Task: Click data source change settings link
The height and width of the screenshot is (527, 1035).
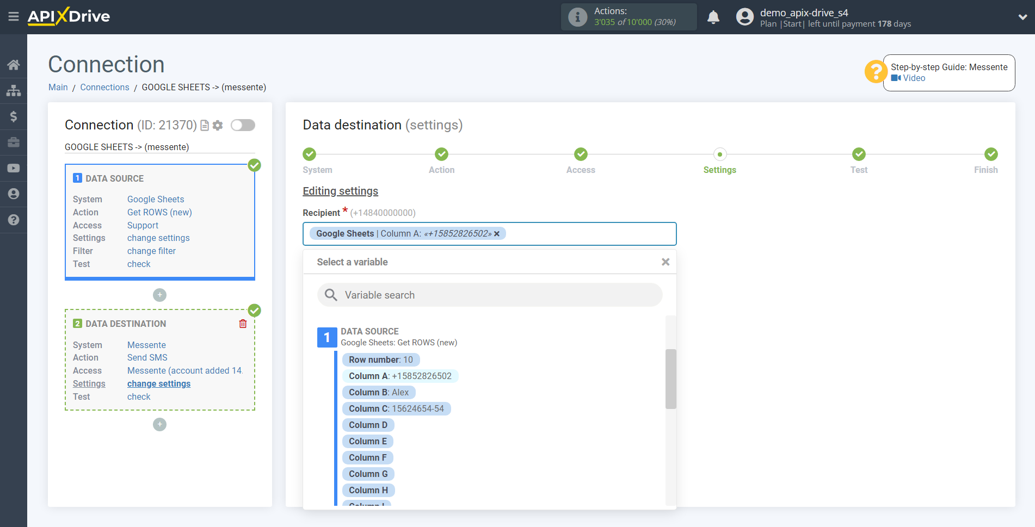Action: coord(158,238)
